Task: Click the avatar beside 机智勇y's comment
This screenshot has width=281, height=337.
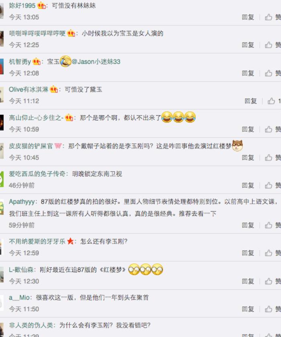Action: point(2,67)
